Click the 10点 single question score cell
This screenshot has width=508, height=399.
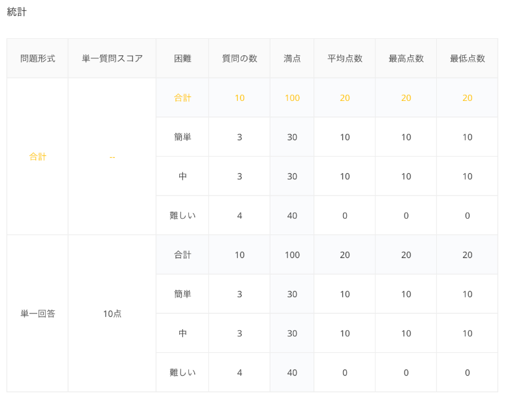pos(112,313)
